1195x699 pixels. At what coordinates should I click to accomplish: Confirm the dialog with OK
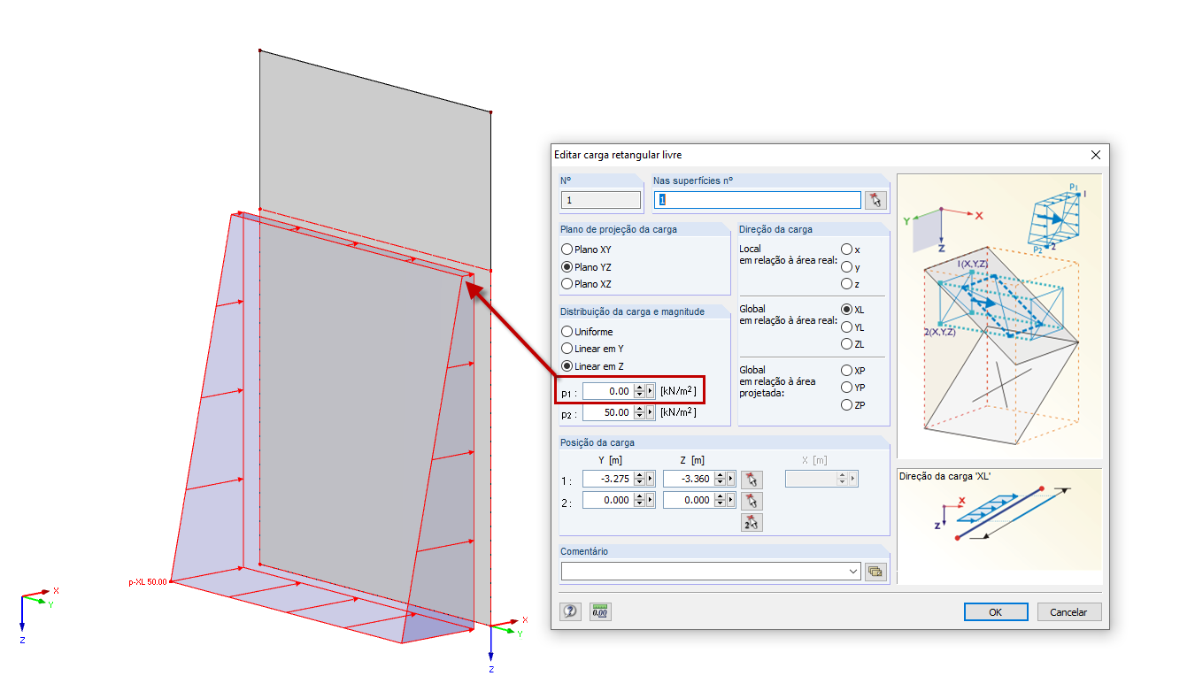[995, 611]
